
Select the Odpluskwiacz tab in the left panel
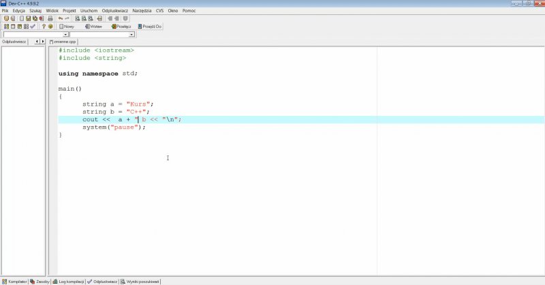click(14, 42)
